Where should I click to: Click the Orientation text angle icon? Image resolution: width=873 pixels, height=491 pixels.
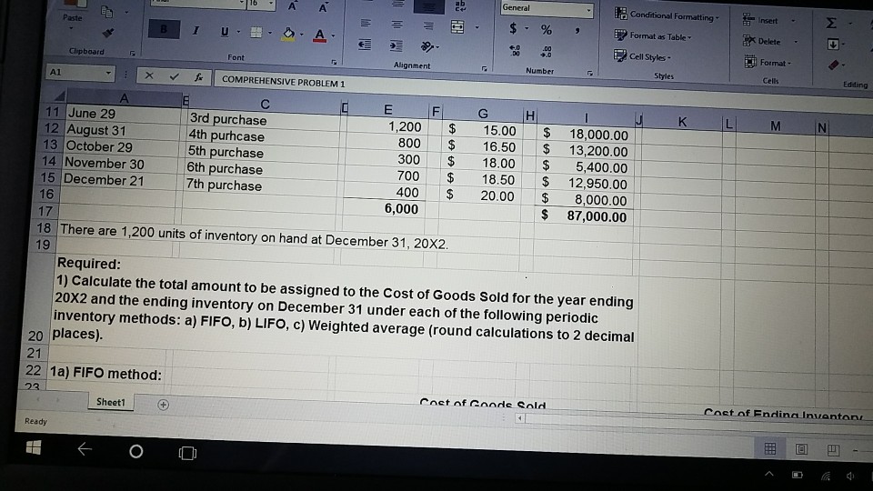[427, 46]
